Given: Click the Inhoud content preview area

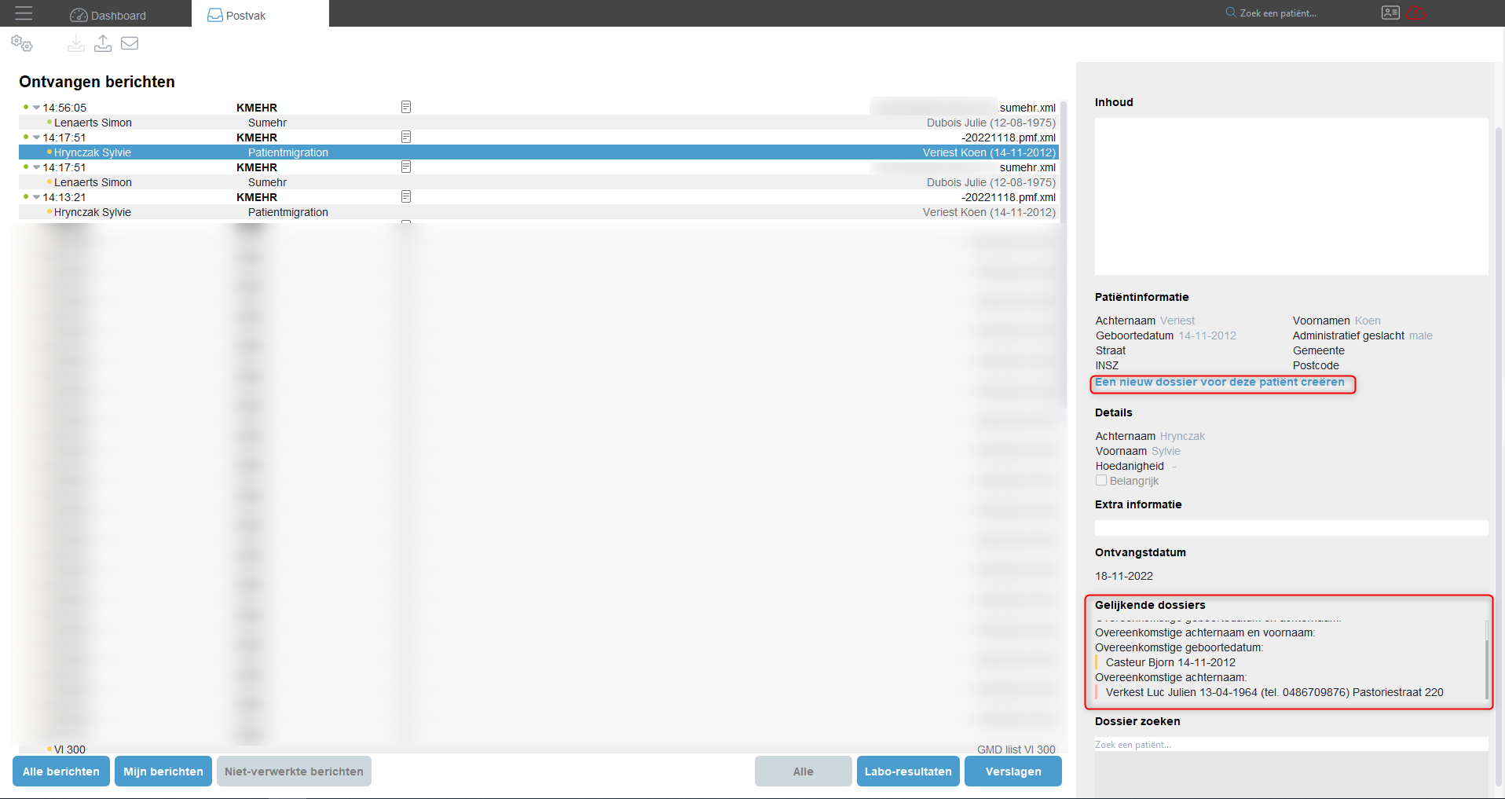Looking at the screenshot, I should click(x=1291, y=196).
